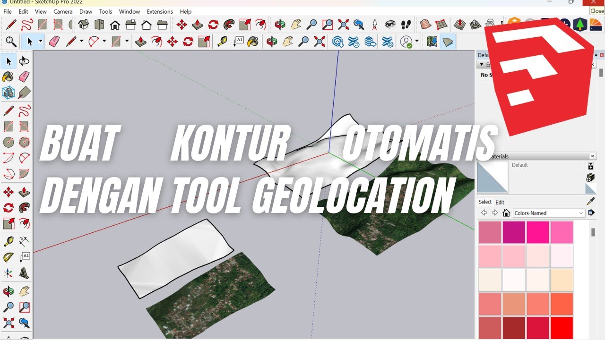The image size is (605, 340).
Task: Close the Materials panel
Action: 593,156
